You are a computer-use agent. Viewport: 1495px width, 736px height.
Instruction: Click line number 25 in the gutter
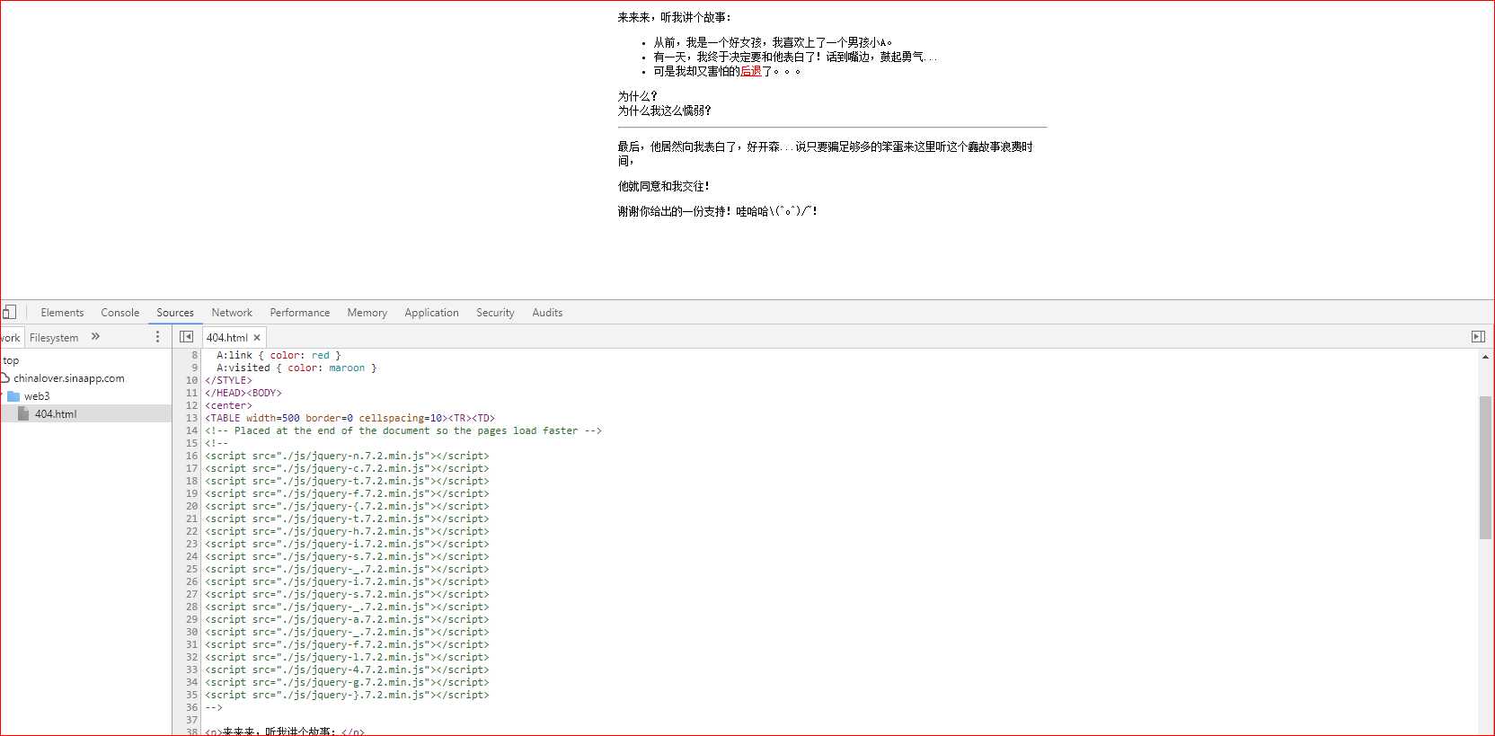click(191, 569)
